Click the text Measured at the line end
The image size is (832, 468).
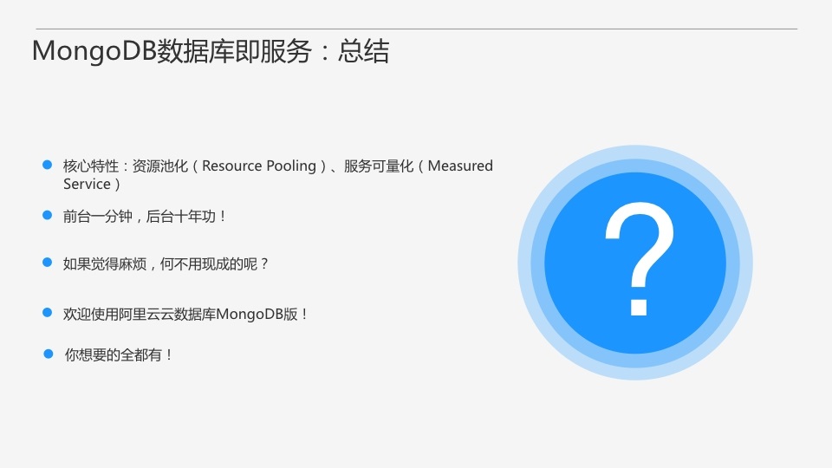point(460,166)
